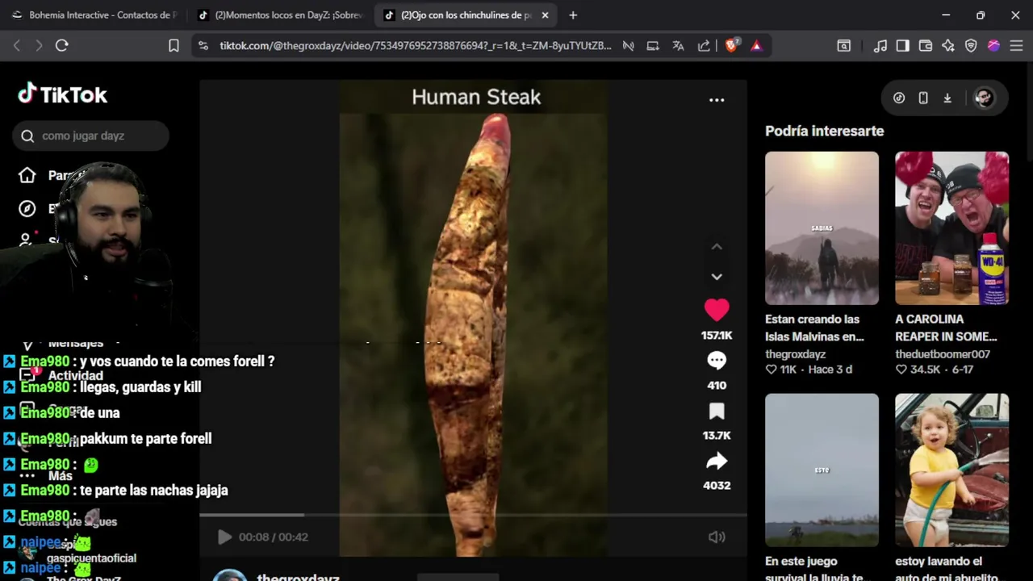Image resolution: width=1033 pixels, height=581 pixels.
Task: Go to next video with down chevron
Action: tap(717, 277)
